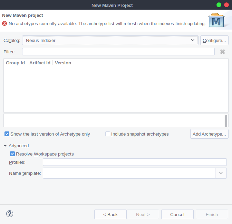
Task: Sort by Artifact Id column header
Action: (40, 63)
